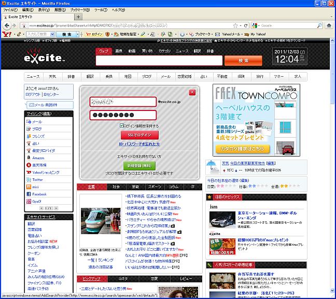Open the ファイル menu
This screenshot has height=299, width=336.
point(10,10)
